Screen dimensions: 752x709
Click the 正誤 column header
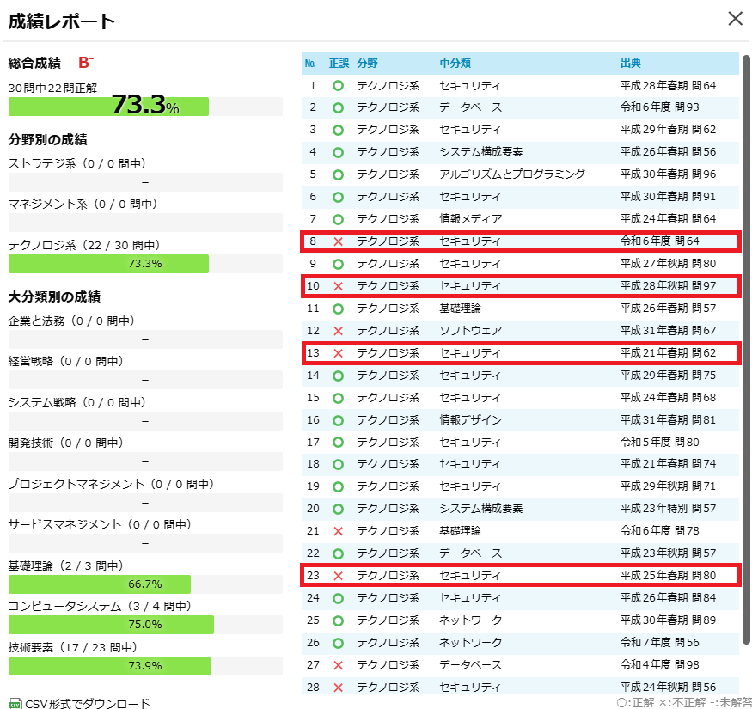click(x=339, y=63)
